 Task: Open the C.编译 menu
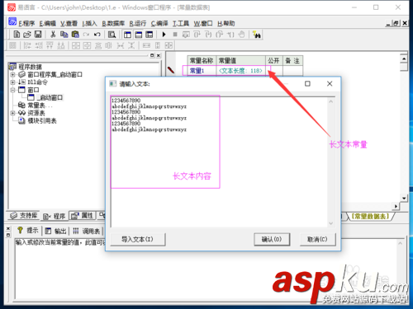[159, 23]
